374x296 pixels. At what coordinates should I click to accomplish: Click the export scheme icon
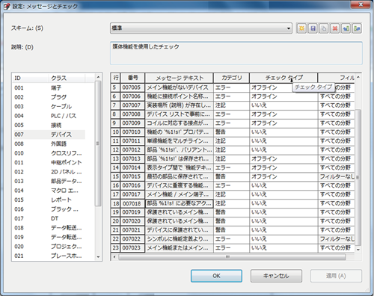(x=357, y=28)
